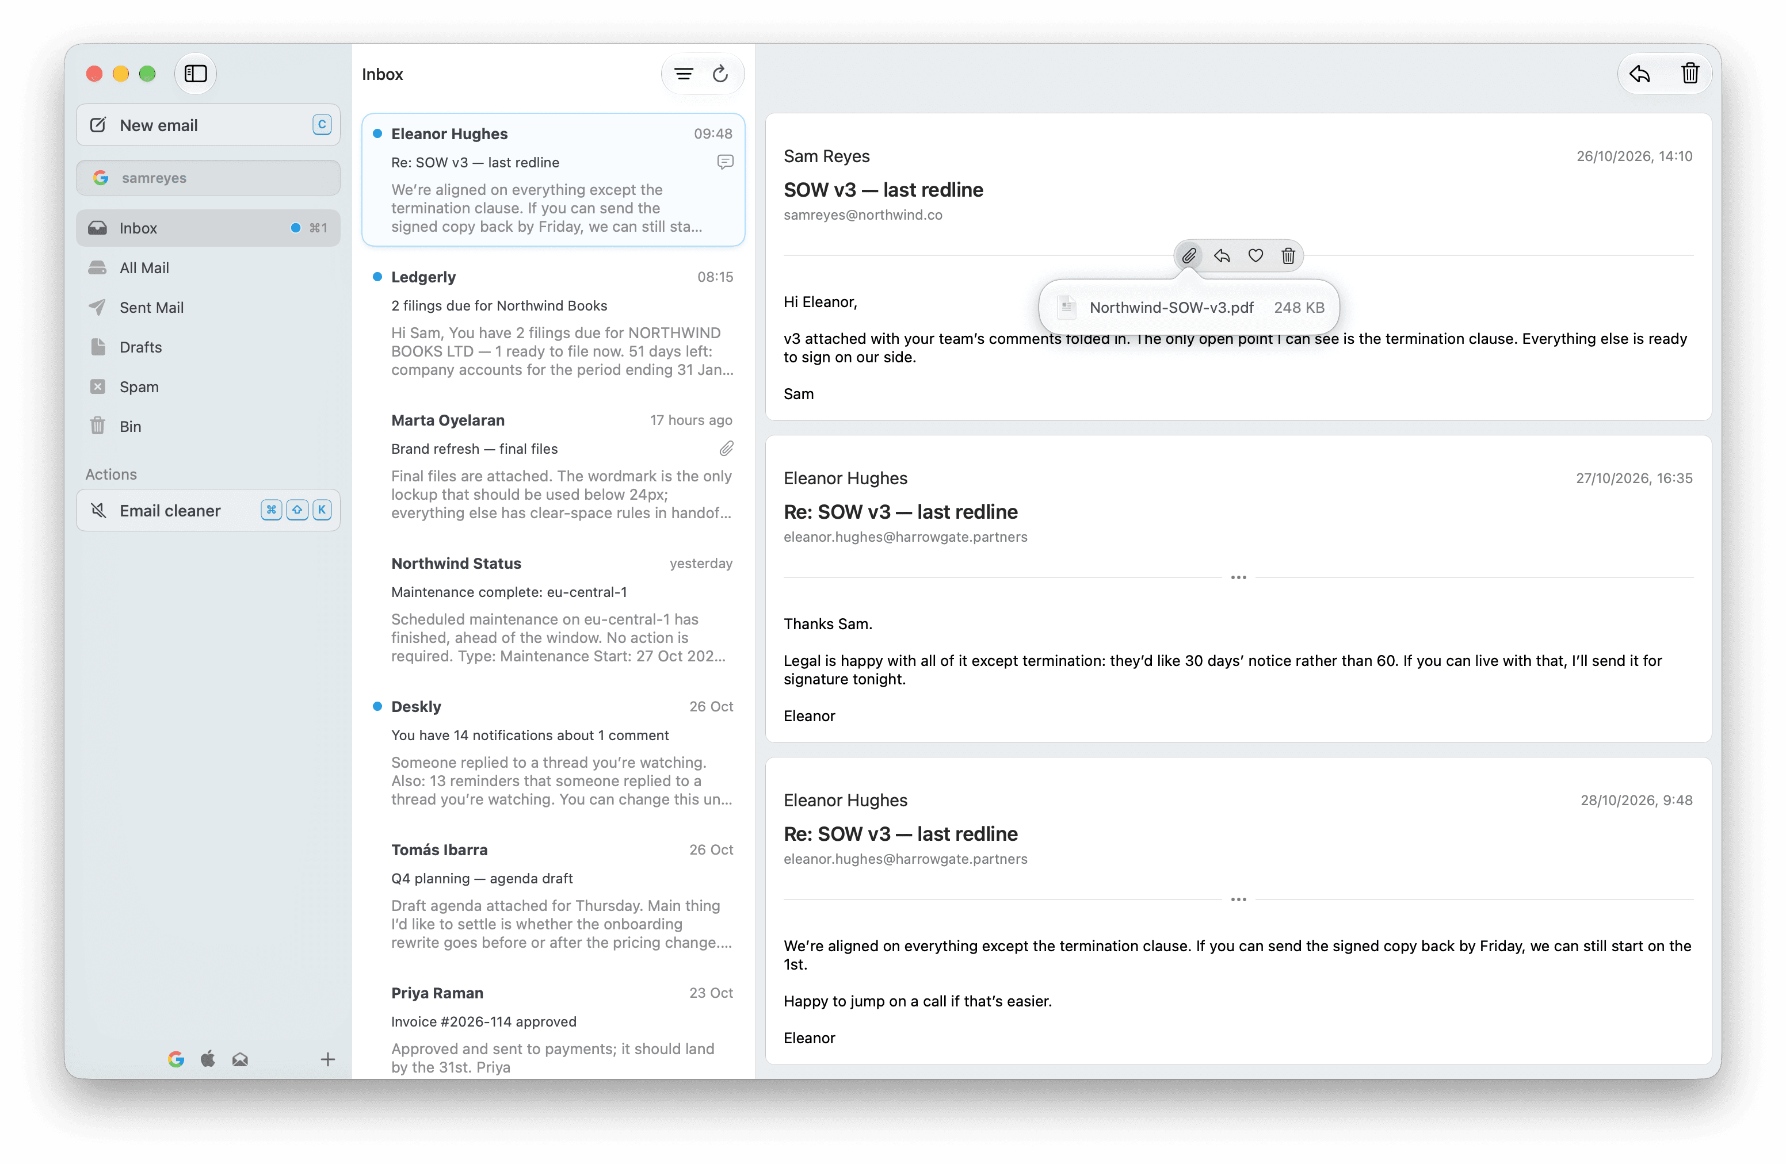
Task: Open the Sent Mail folder
Action: point(208,308)
